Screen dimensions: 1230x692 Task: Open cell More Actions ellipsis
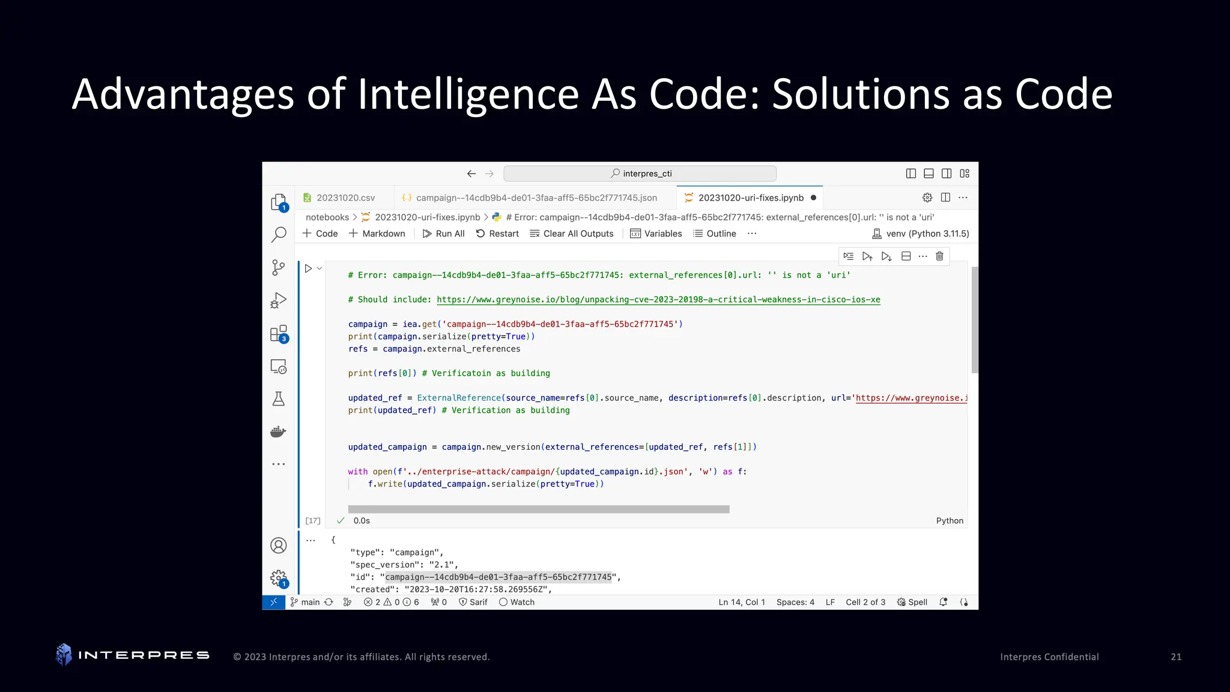point(923,256)
